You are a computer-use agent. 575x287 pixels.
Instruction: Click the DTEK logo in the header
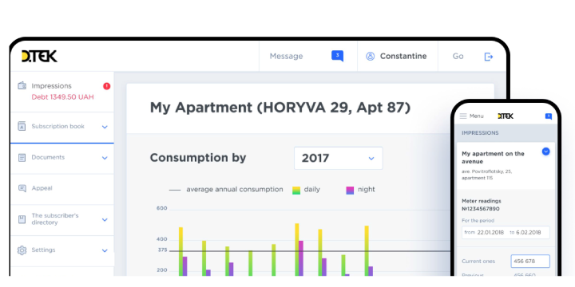click(x=39, y=56)
